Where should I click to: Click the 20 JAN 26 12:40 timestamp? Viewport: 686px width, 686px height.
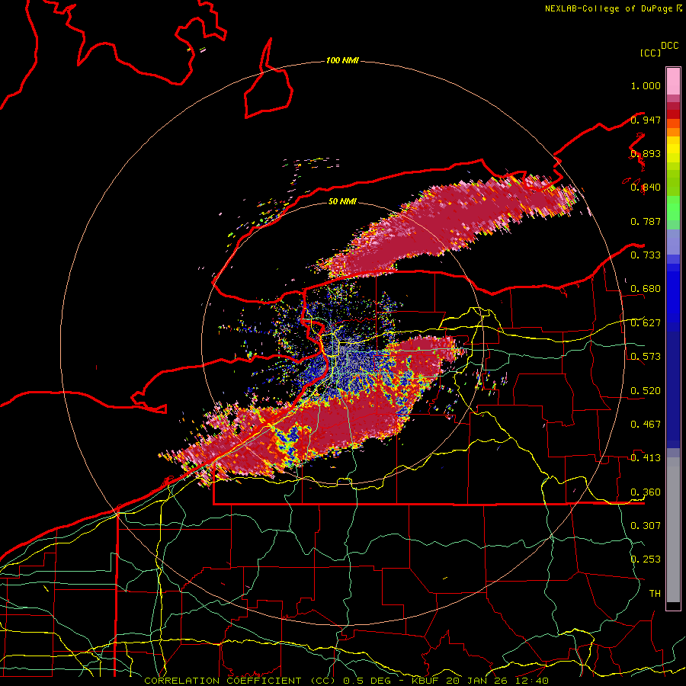click(x=498, y=681)
